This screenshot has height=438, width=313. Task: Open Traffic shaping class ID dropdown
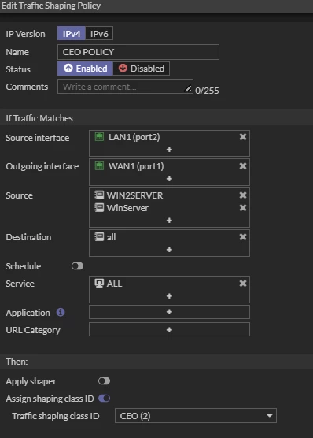pyautogui.click(x=196, y=416)
